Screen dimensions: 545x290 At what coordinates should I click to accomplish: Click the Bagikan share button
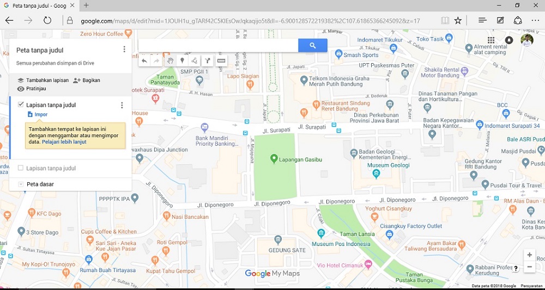[x=87, y=80]
